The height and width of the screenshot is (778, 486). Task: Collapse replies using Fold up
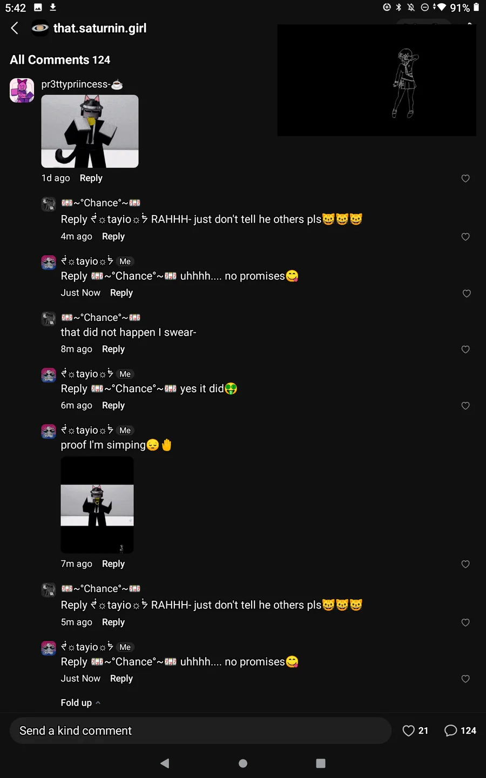(x=76, y=702)
